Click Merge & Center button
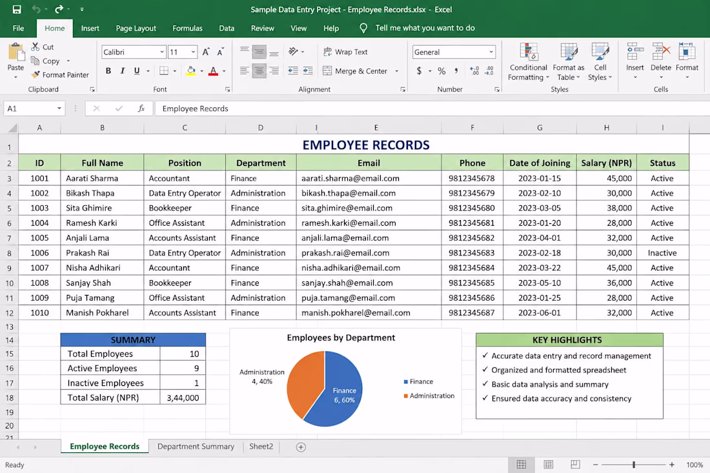 coord(356,71)
